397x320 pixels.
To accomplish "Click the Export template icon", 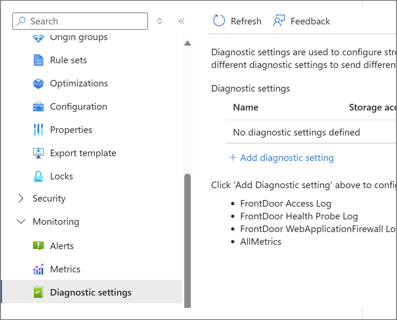I will [38, 153].
